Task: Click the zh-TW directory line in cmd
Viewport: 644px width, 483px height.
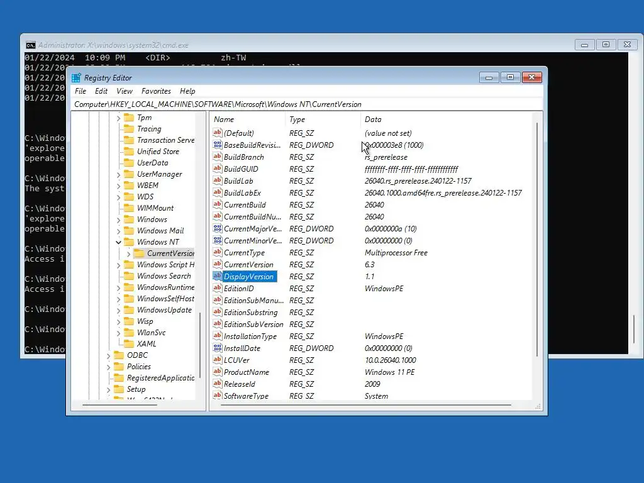Action: tap(135, 58)
